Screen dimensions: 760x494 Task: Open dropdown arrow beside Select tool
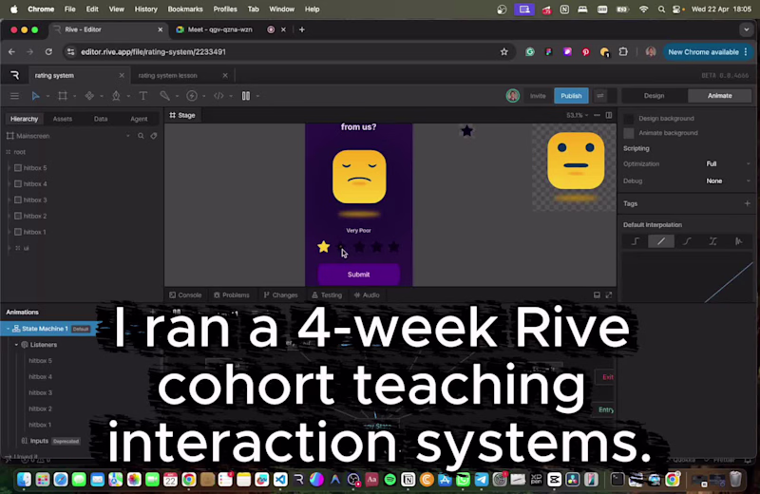[47, 96]
